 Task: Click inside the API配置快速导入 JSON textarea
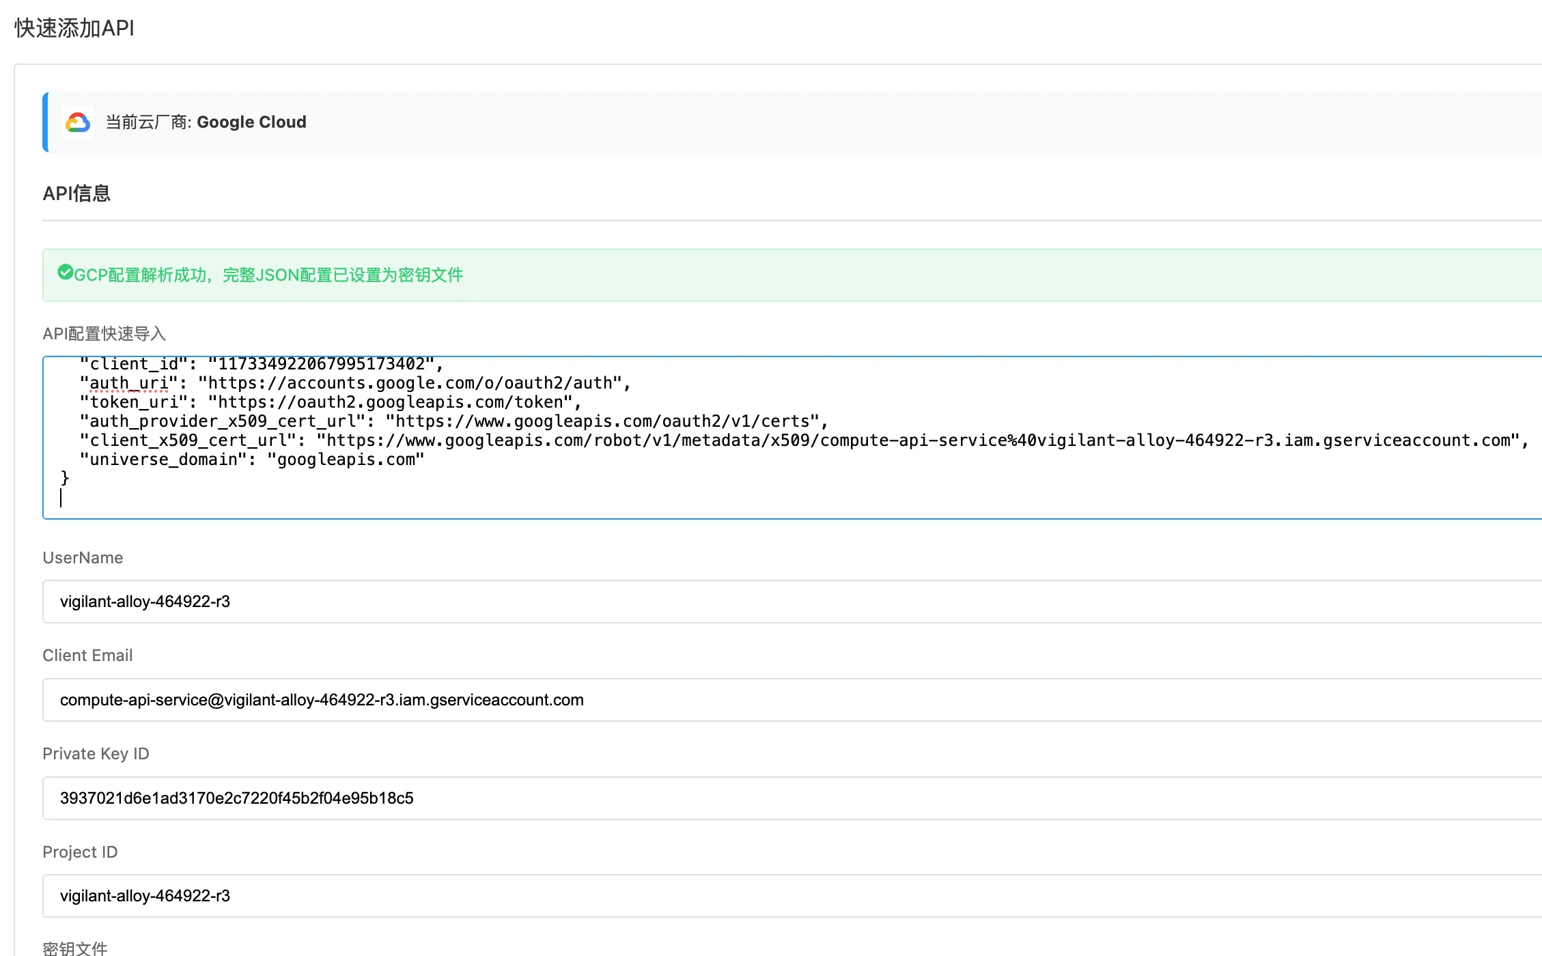tap(792, 437)
